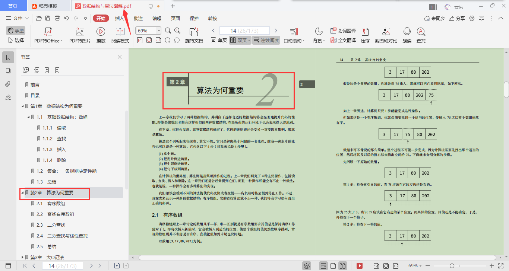Click the zoom in magnifier in toolbar
The width and height of the screenshot is (509, 271).
[177, 31]
